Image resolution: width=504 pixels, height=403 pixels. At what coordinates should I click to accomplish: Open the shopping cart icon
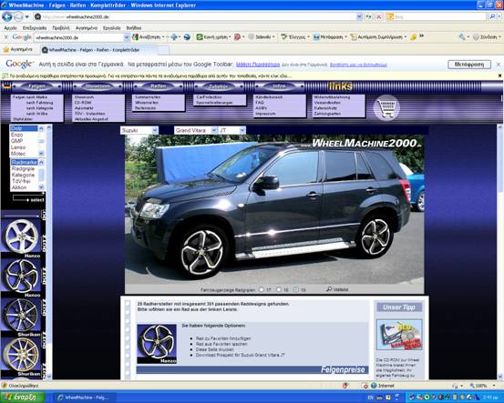click(x=386, y=107)
